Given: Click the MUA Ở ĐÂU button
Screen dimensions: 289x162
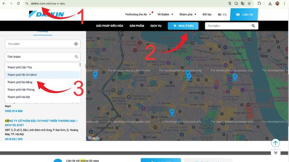Looking at the screenshot, I should click(183, 26).
